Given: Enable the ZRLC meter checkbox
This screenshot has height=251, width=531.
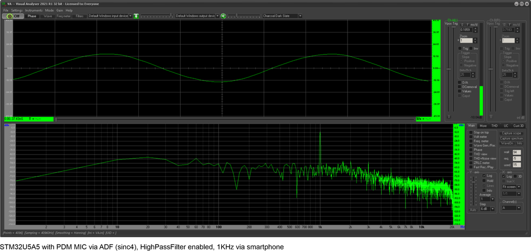Looking at the screenshot, I should tap(471, 163).
